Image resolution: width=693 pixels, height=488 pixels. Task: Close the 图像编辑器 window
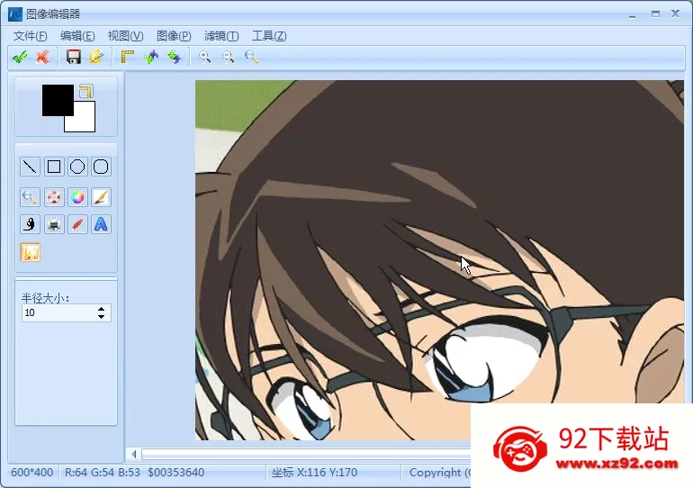point(675,14)
